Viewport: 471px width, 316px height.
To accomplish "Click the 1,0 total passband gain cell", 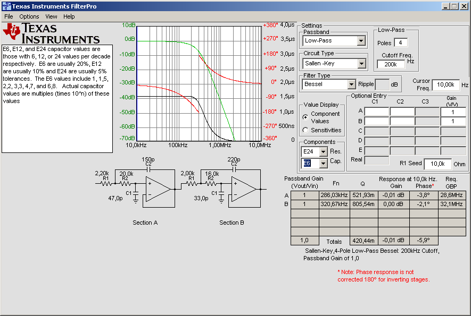I will (x=304, y=241).
